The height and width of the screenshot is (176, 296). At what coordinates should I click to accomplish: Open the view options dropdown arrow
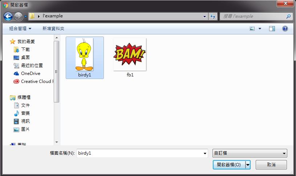260,29
